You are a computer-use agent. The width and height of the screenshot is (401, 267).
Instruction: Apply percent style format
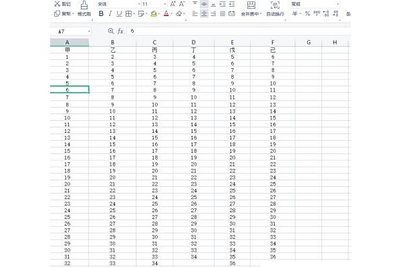click(x=307, y=13)
